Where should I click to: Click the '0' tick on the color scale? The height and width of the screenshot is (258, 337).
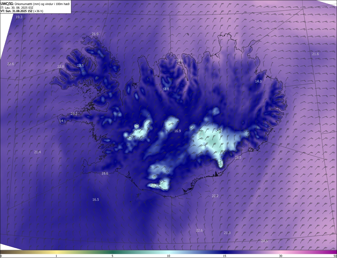point(1,256)
